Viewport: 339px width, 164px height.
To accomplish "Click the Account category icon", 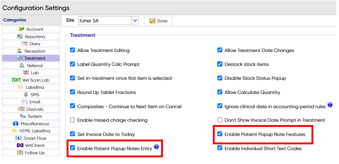I will (x=22, y=29).
